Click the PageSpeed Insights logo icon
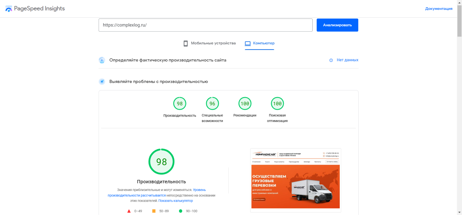The image size is (462, 215). point(9,9)
